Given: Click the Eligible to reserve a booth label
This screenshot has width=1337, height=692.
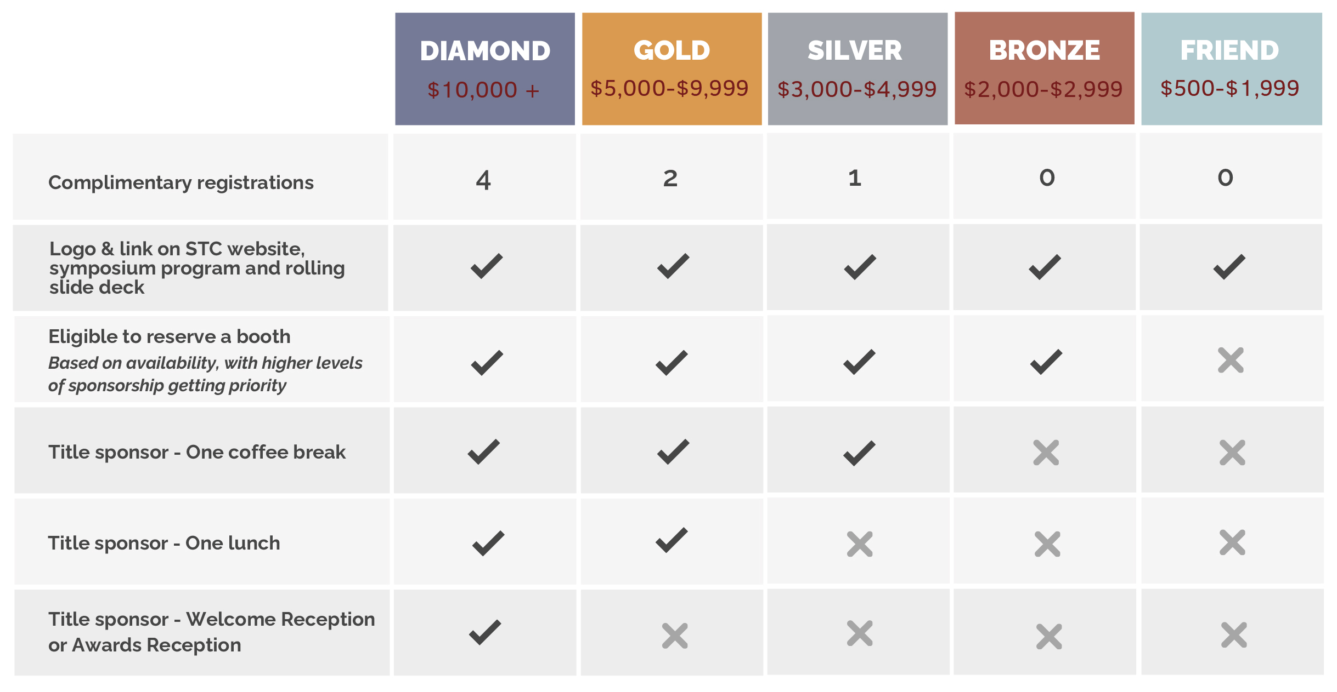Looking at the screenshot, I should [x=170, y=336].
